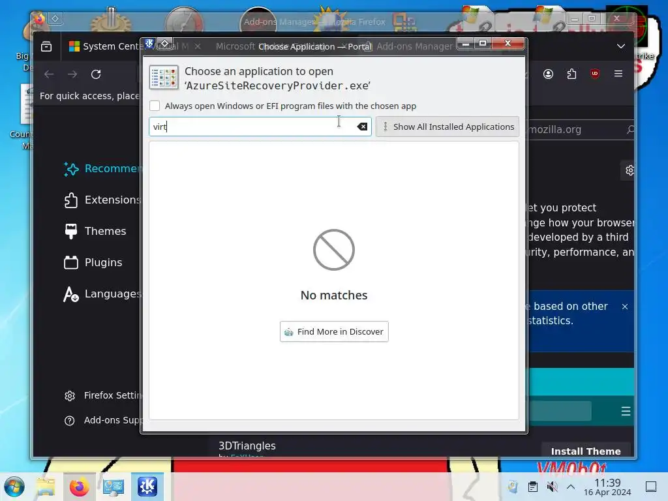Click Find More in Discover

[x=334, y=331]
